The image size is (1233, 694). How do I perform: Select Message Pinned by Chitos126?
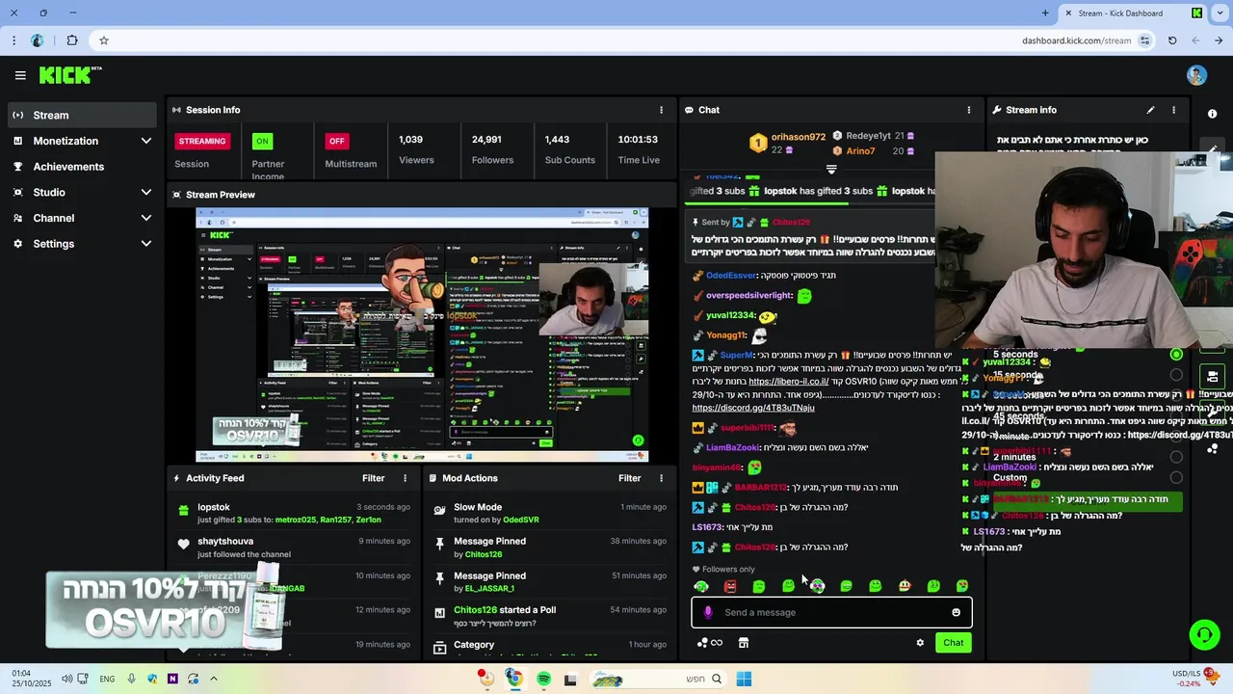pos(550,547)
